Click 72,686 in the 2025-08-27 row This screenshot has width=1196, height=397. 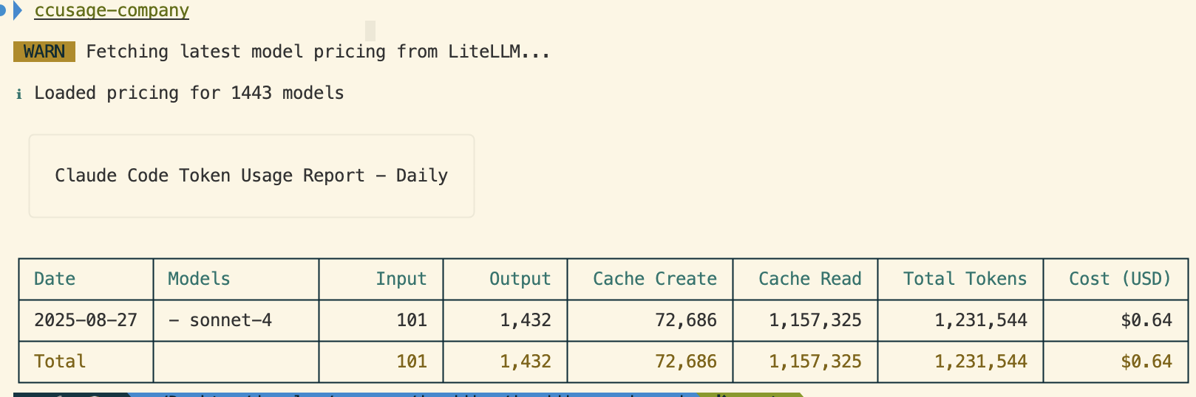coord(686,320)
